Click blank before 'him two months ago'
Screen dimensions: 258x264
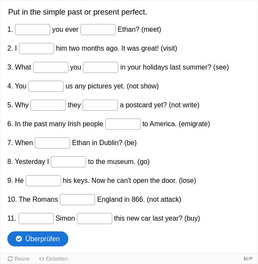click(x=37, y=49)
